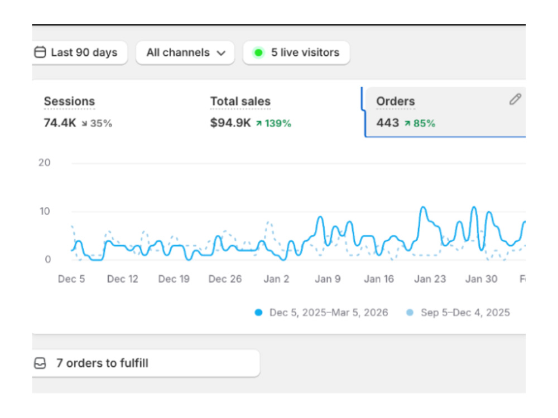Click the Jan 30 axis label

pos(481,279)
